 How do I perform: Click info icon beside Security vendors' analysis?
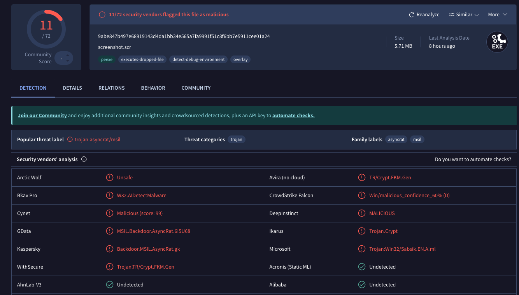click(84, 159)
